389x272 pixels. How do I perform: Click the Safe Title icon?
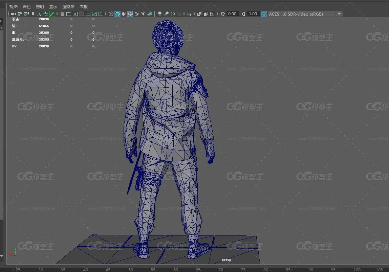pyautogui.click(x=101, y=14)
